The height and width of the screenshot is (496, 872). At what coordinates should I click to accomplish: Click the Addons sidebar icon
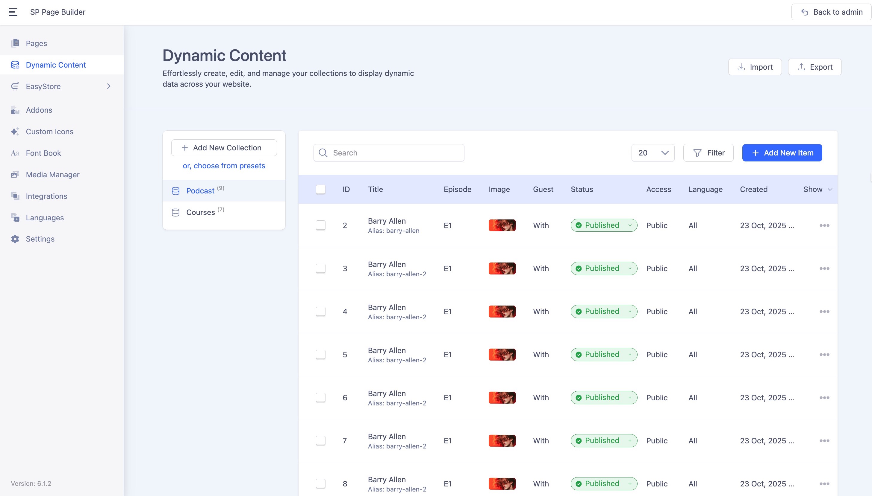[15, 110]
